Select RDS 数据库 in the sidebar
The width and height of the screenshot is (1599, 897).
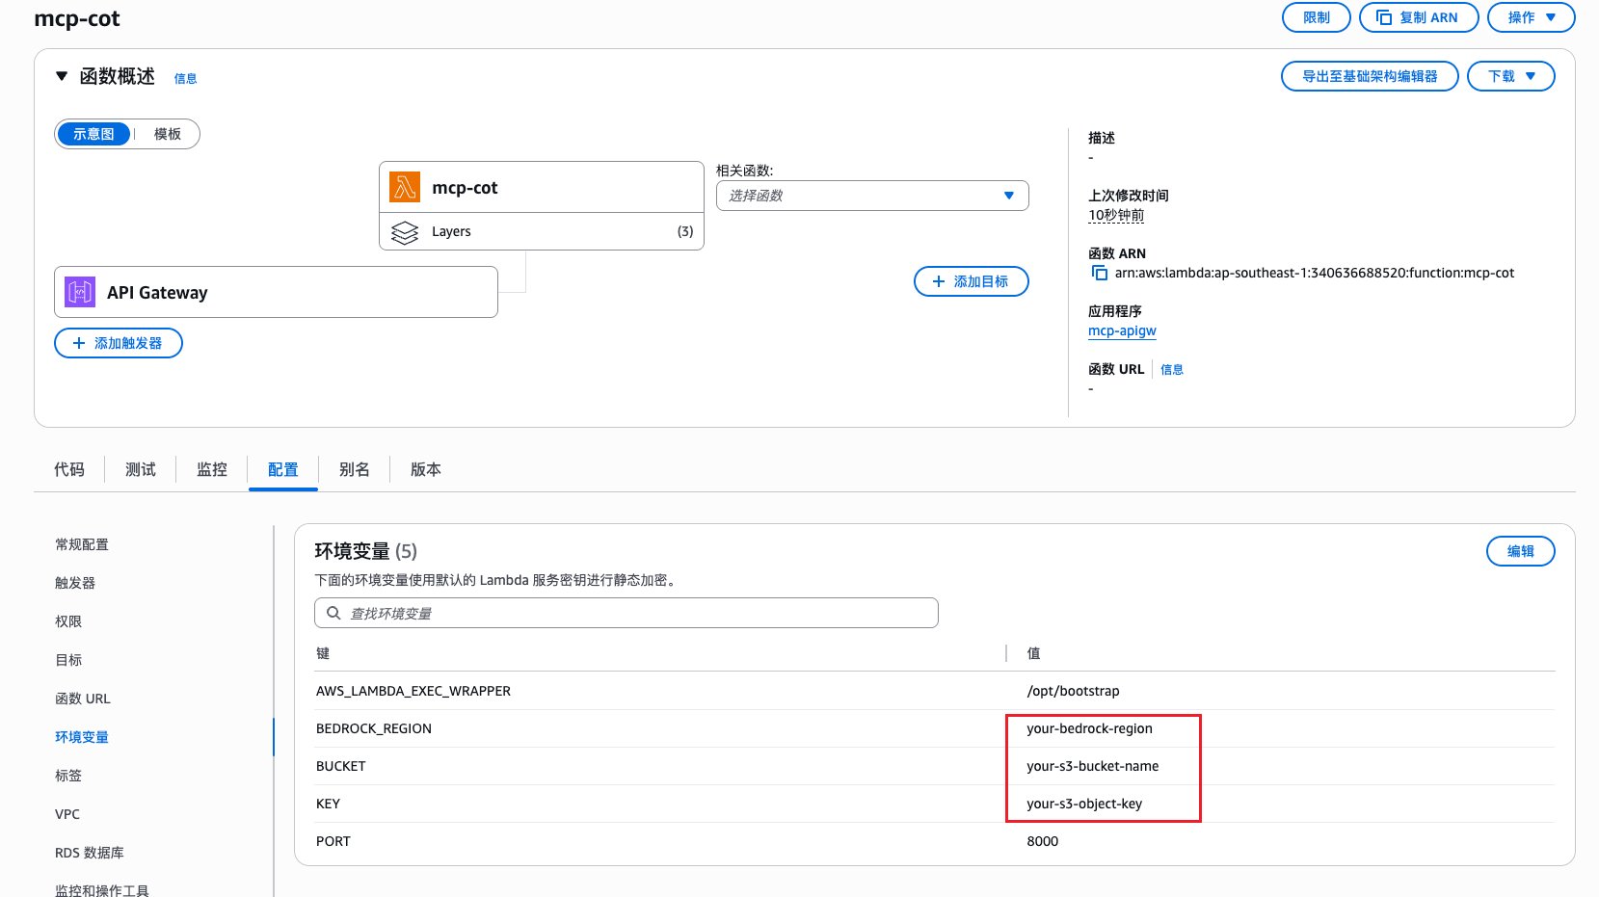[x=90, y=853]
